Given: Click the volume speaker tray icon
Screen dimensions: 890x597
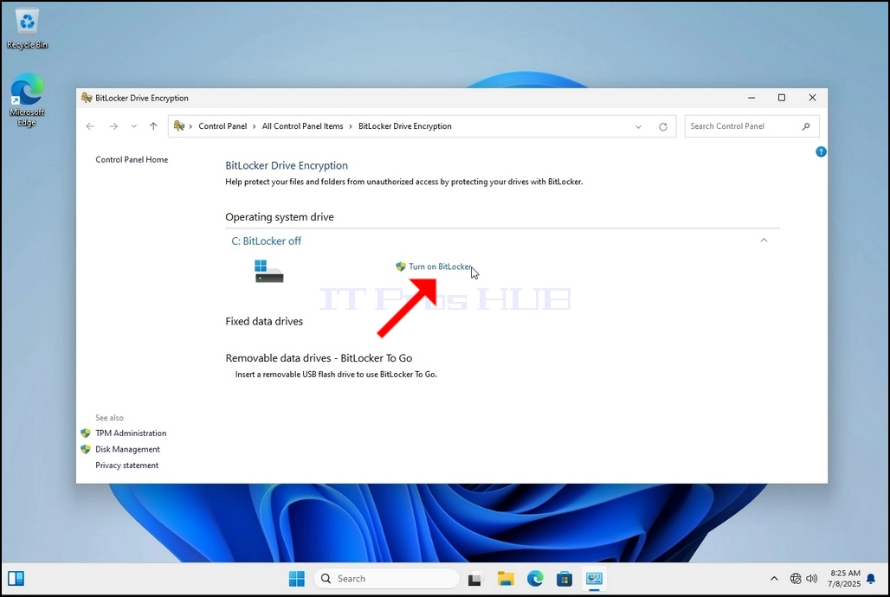Looking at the screenshot, I should 812,579.
